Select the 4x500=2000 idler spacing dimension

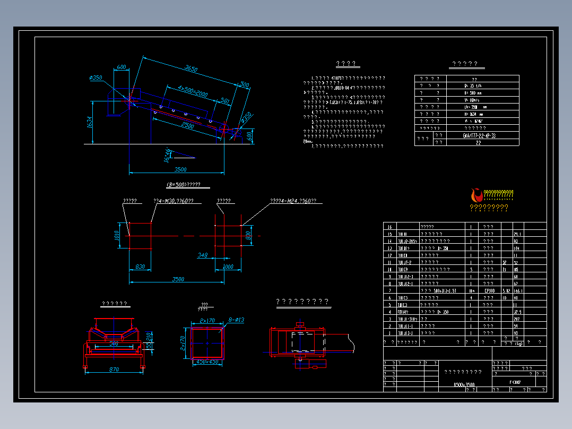tap(192, 91)
